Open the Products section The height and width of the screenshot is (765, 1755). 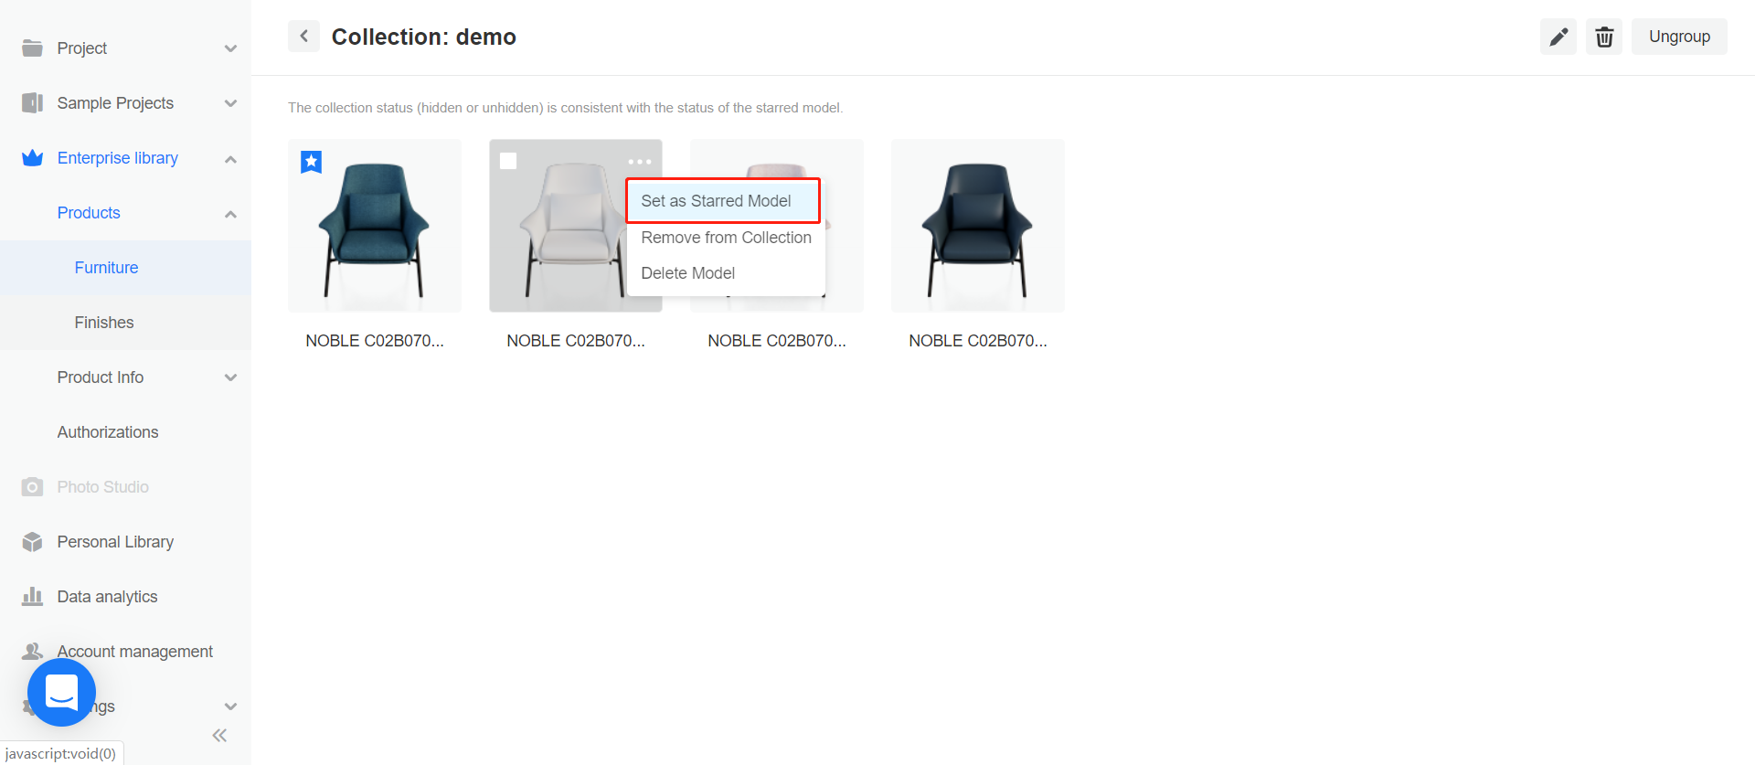(x=89, y=213)
